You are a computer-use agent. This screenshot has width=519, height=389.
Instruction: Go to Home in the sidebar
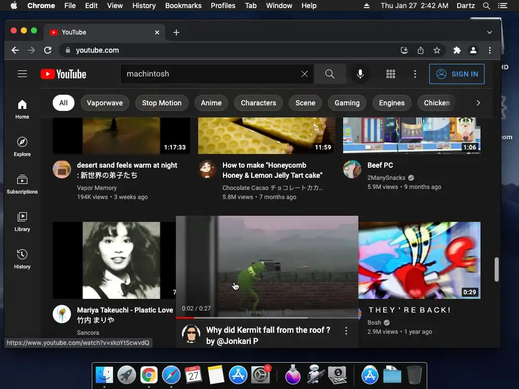(22, 109)
